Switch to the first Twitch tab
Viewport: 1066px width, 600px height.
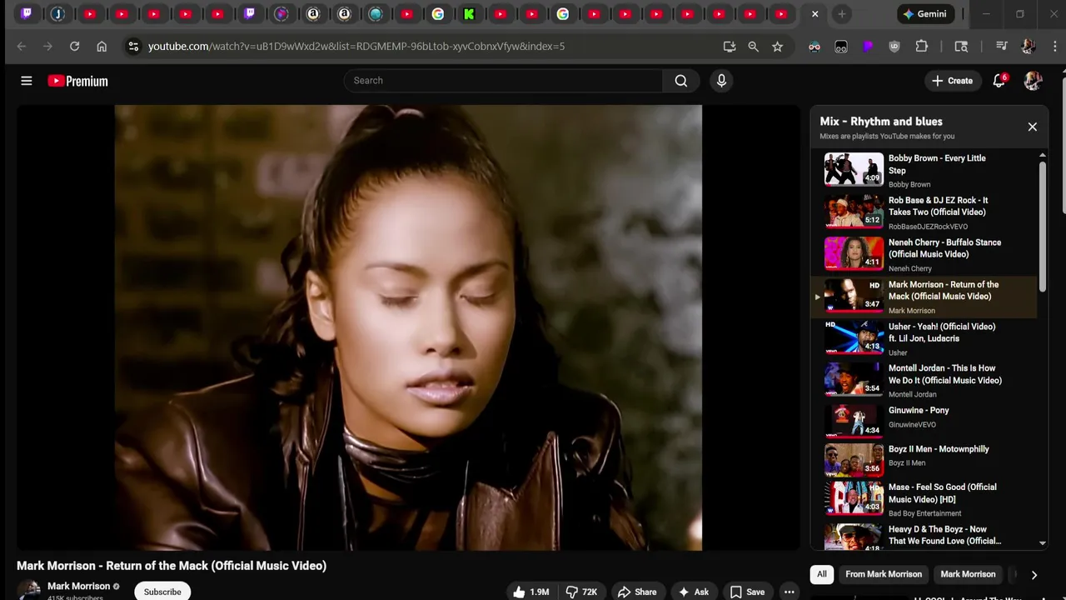pyautogui.click(x=27, y=13)
